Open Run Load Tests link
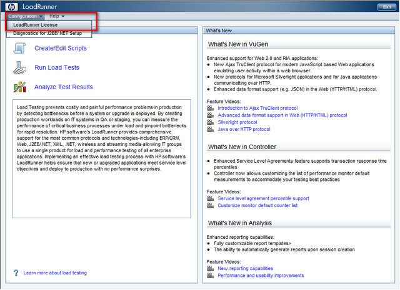 tap(57, 67)
